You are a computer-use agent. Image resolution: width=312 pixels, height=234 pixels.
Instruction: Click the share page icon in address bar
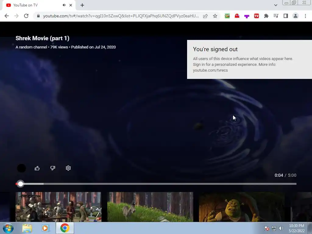pos(205,16)
